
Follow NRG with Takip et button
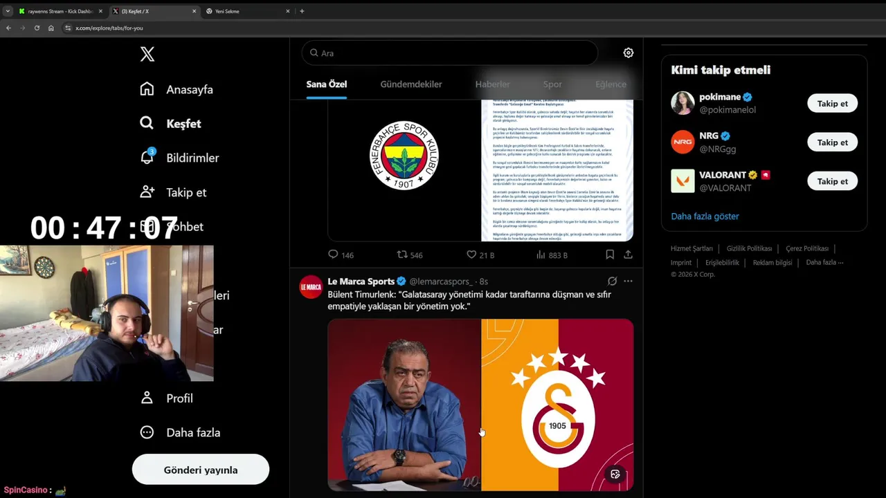click(832, 142)
